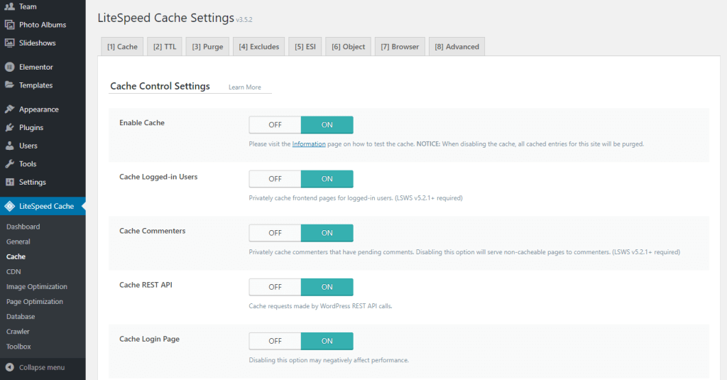
Task: Open the [2] TTL tab
Action: click(165, 47)
